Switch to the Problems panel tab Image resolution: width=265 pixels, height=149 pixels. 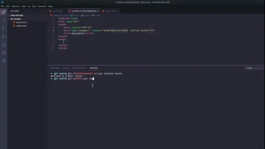(55, 68)
